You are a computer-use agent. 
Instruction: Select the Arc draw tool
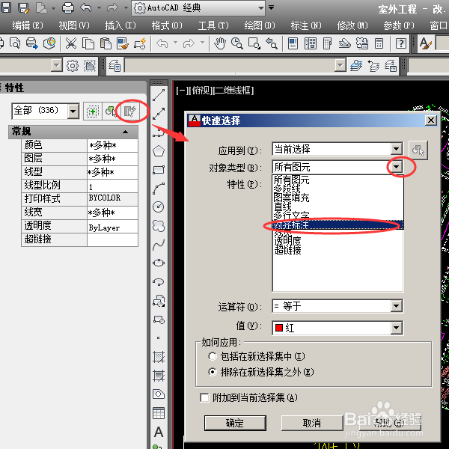tap(159, 189)
